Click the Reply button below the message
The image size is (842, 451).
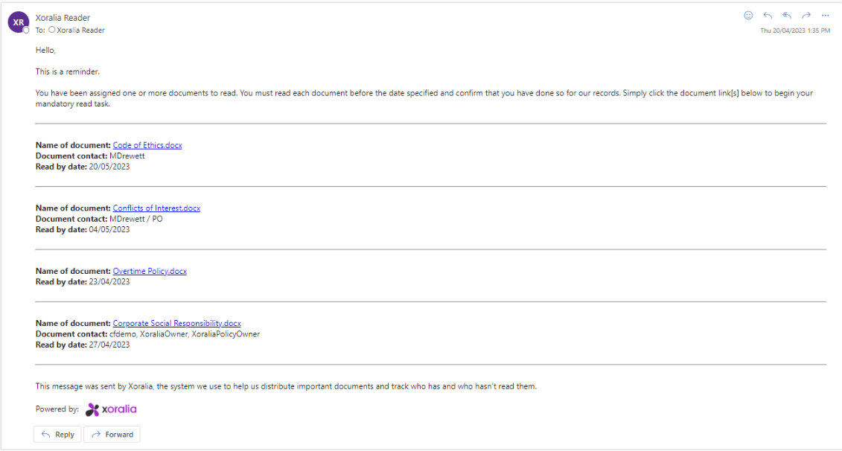(57, 435)
